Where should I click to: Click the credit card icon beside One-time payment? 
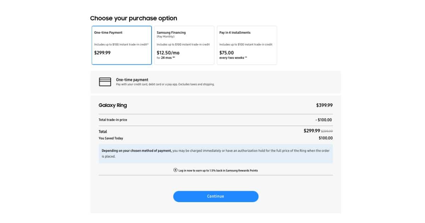(105, 82)
